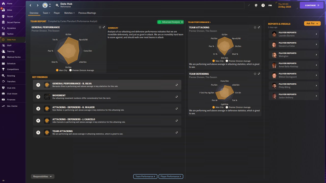Switch to the Overview tab

coord(34,13)
